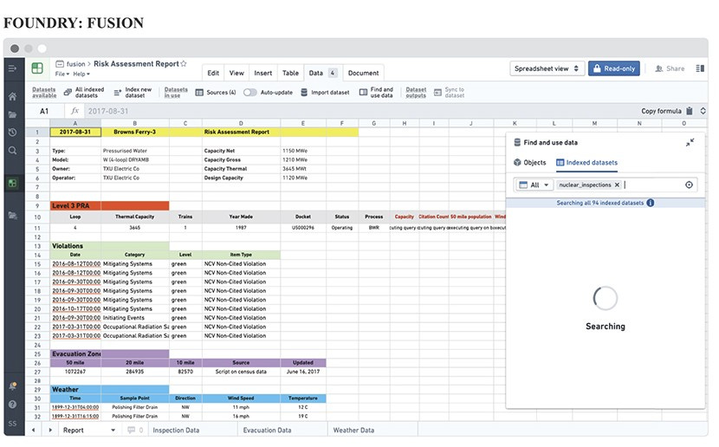Image resolution: width=719 pixels, height=447 pixels.
Task: Click the Read-only button
Action: pos(613,68)
